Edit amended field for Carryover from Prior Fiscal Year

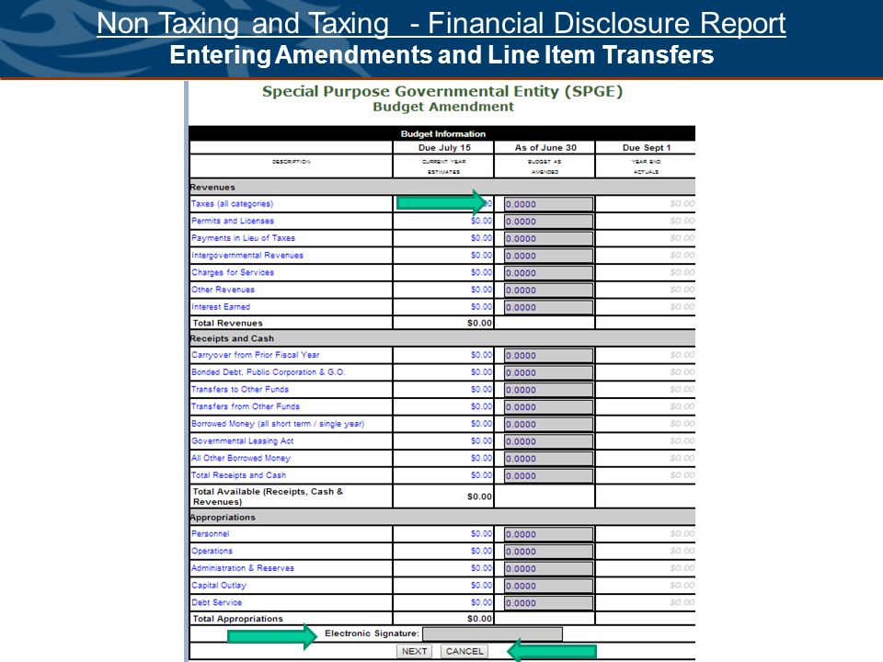pos(548,355)
